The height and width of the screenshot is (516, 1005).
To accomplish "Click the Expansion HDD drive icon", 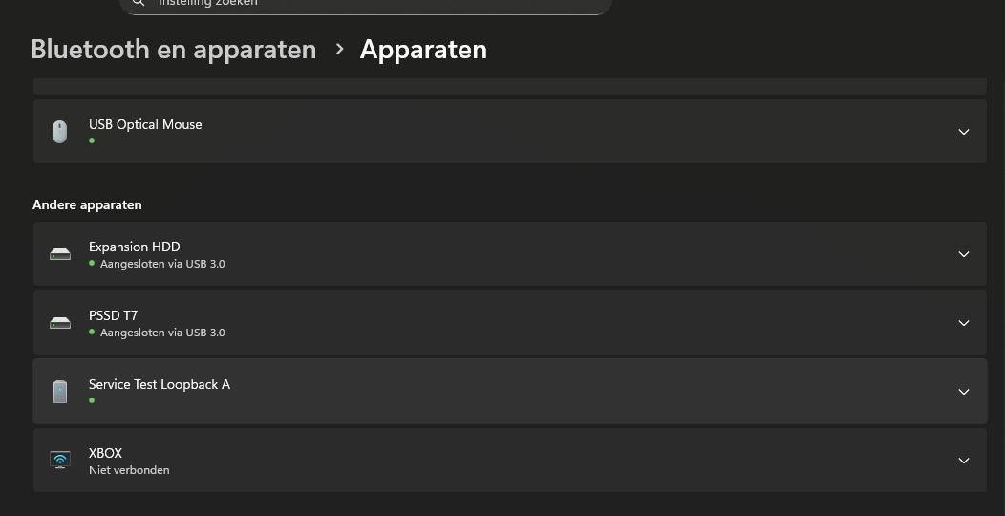I will click(x=60, y=254).
